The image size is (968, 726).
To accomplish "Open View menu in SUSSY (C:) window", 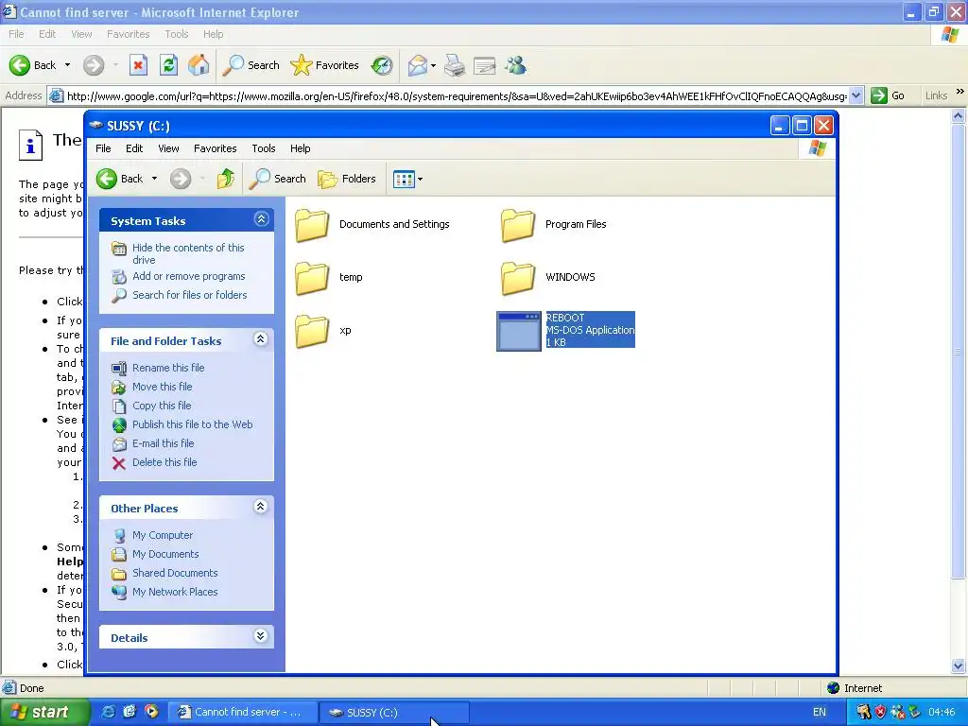I will tap(168, 148).
